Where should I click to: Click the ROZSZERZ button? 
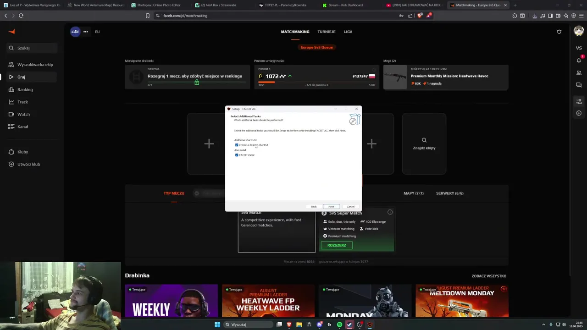(337, 245)
